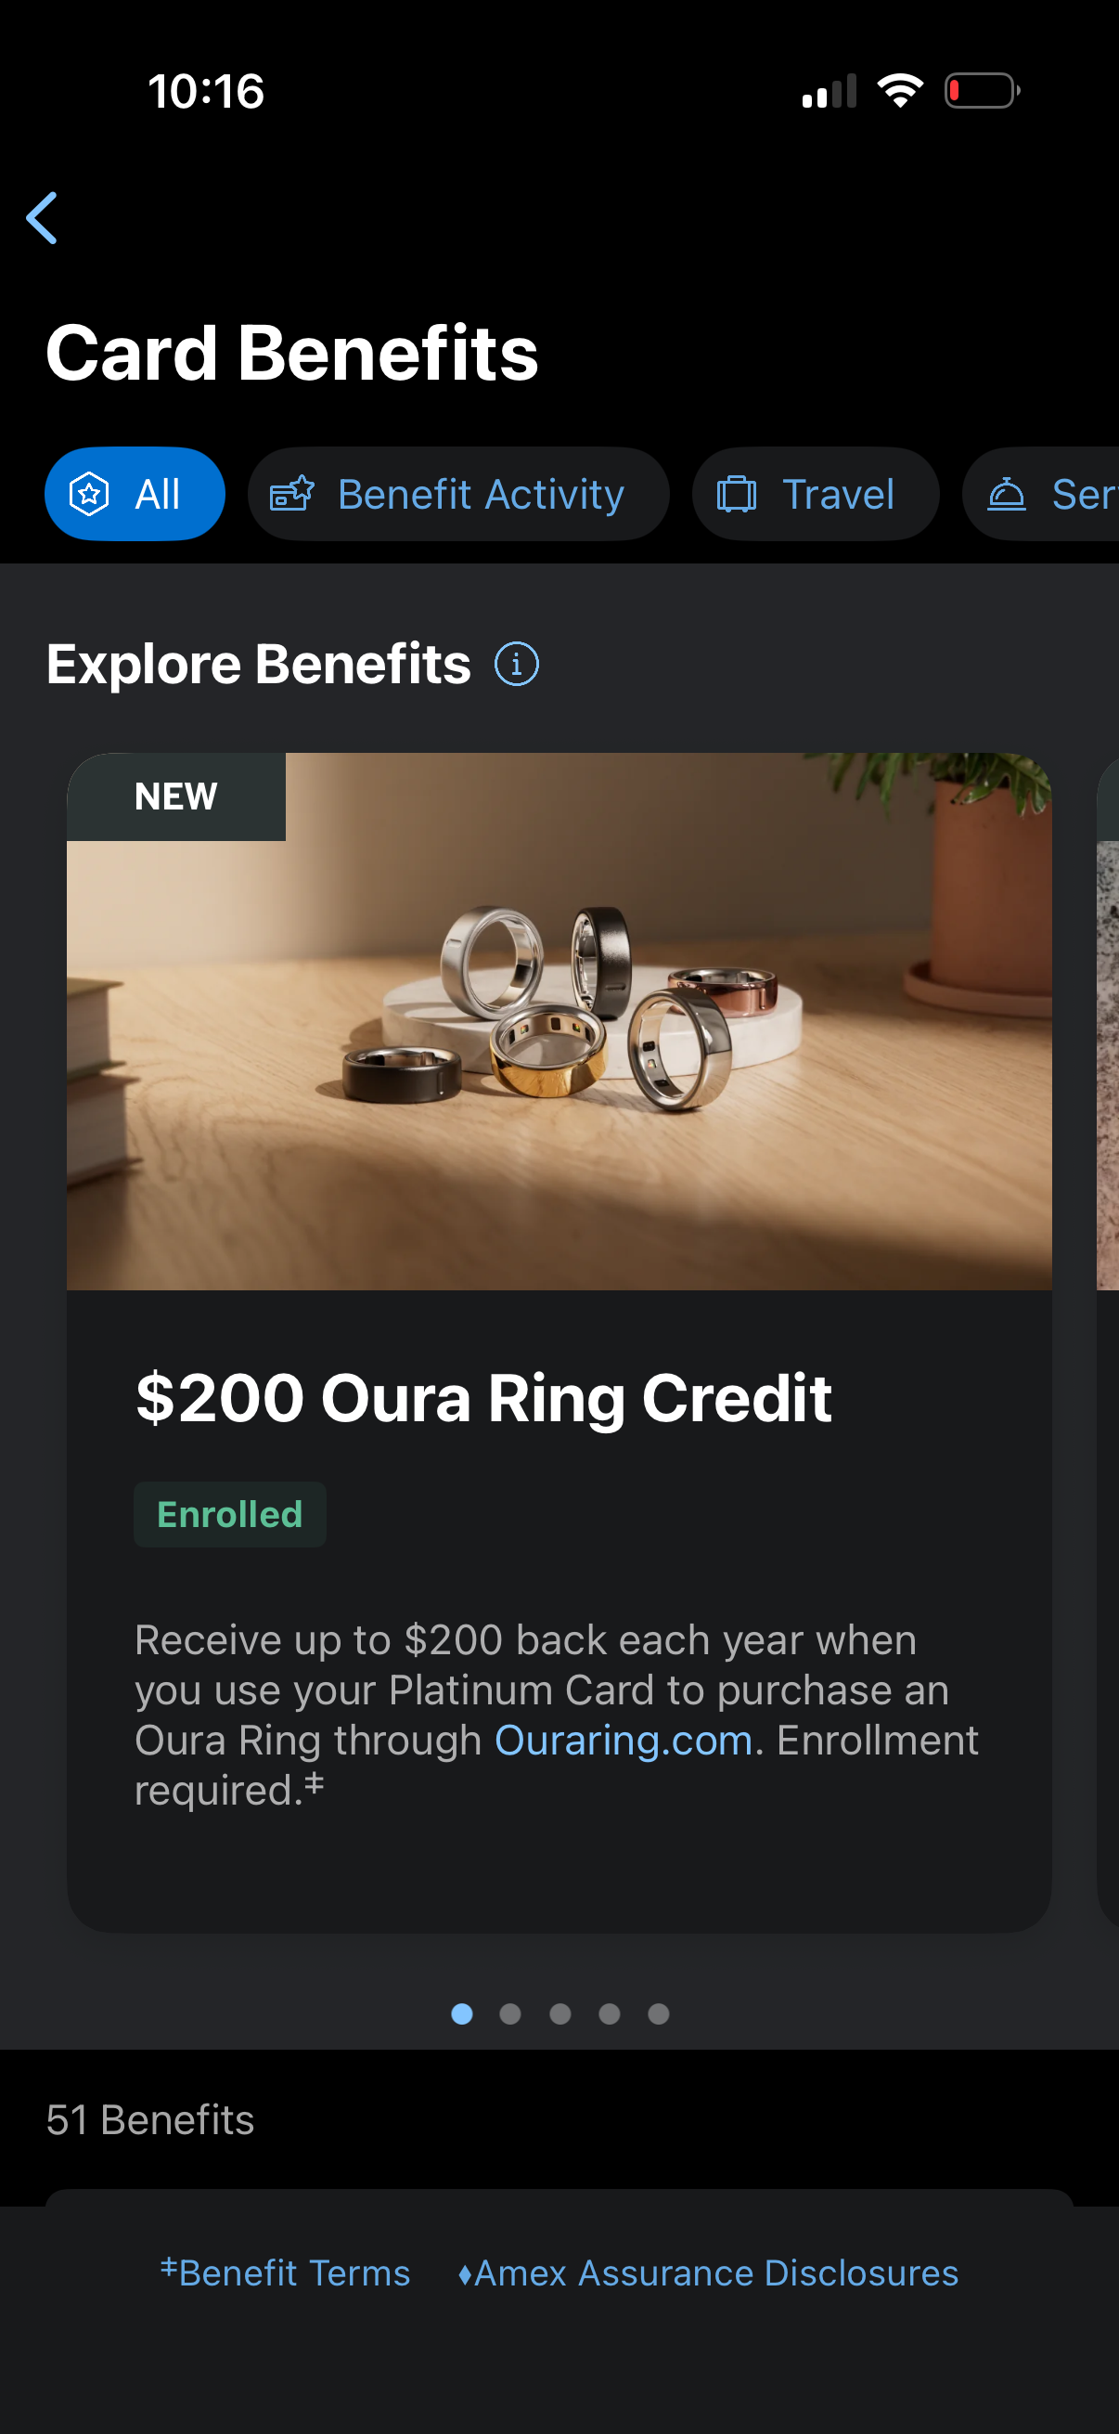Tap the battery indicator in the status bar
The width and height of the screenshot is (1119, 2434).
(x=980, y=90)
